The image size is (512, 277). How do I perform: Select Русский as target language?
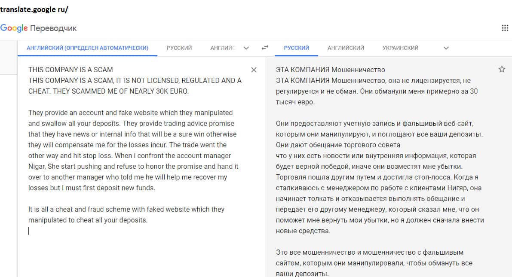pos(297,48)
